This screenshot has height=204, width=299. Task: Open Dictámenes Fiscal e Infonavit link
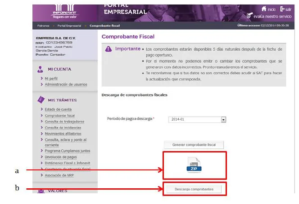click(x=67, y=163)
